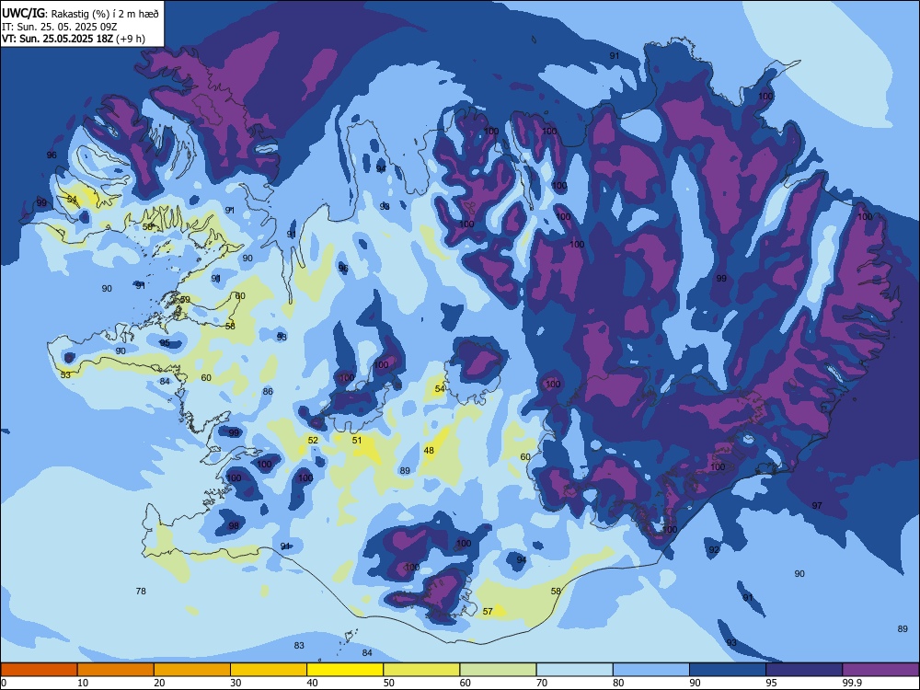This screenshot has width=920, height=690.
Task: Click the humidity value '51' on the map
Action: [357, 440]
